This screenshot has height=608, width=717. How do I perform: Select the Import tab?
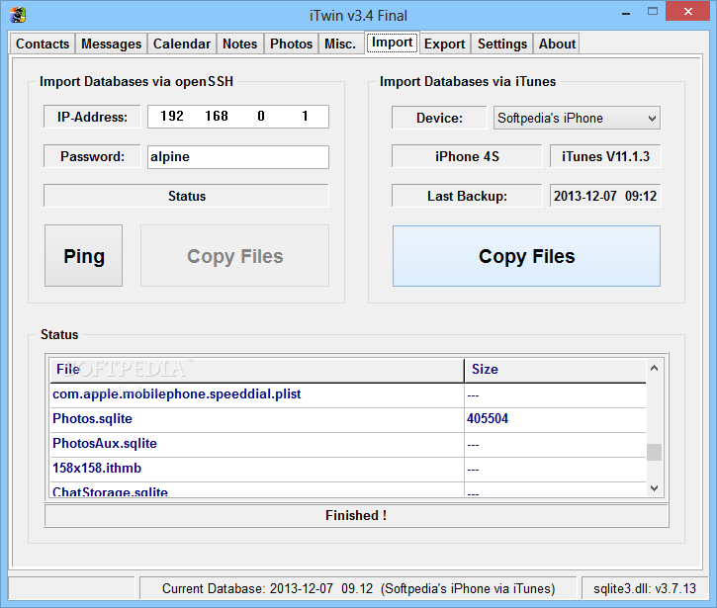[x=392, y=43]
